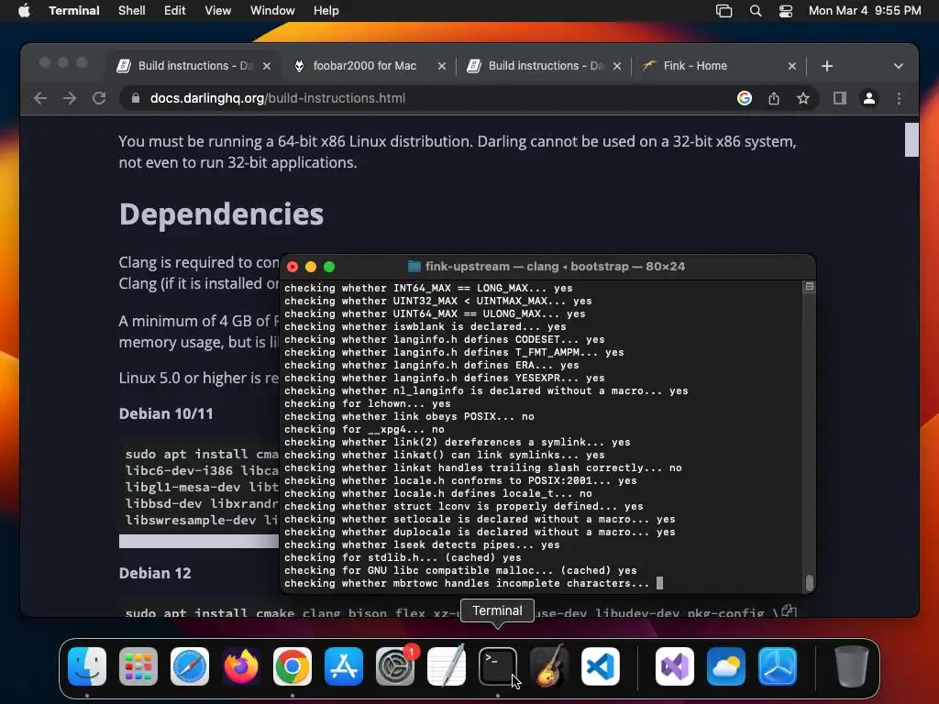Open Visual Studio Code from the Dock

(601, 666)
